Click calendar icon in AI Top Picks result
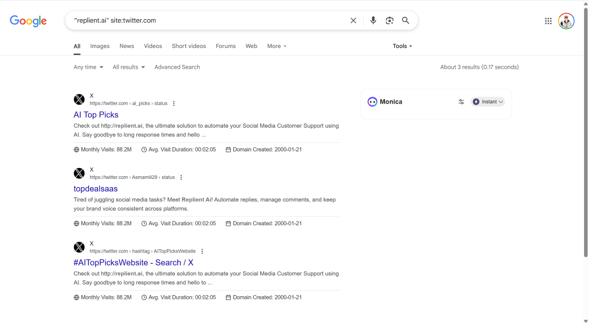Screen dimensions: 589x324 point(228,149)
